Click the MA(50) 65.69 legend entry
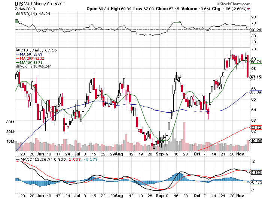The image size is (262, 199). click(x=29, y=54)
